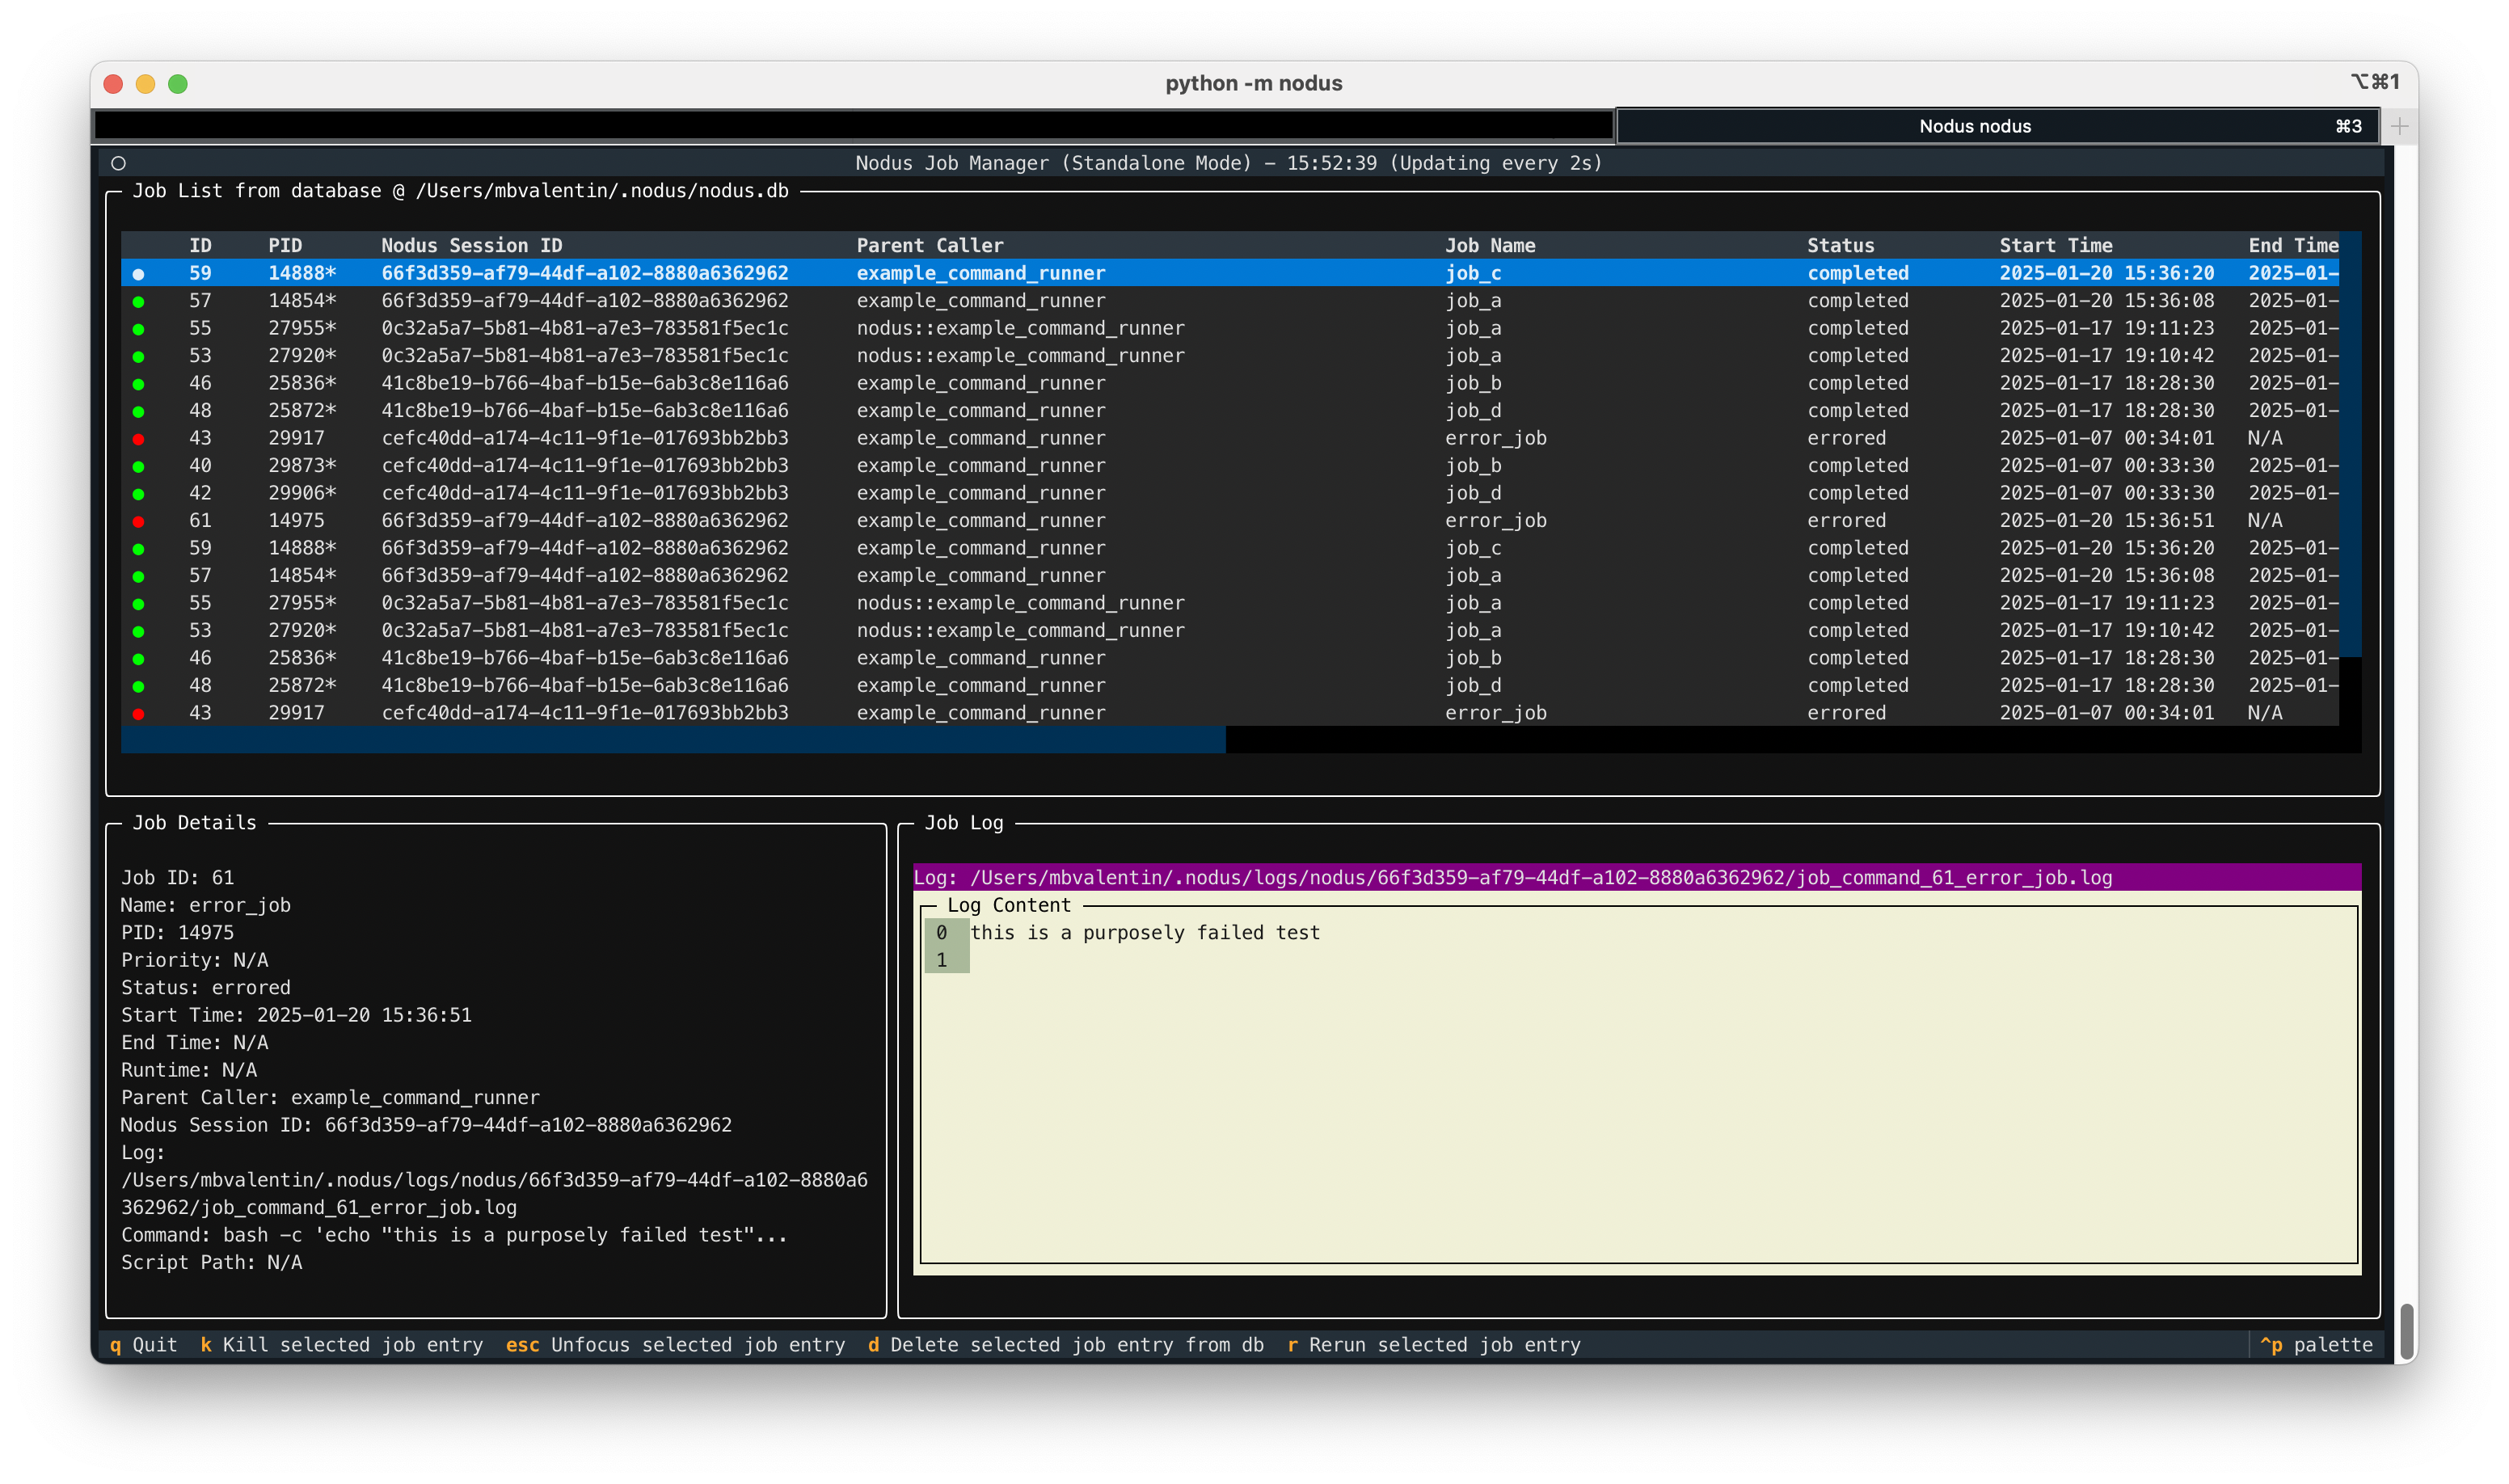Click log line 0 'this is a purposely failed test'
The image size is (2509, 1484).
(1144, 932)
